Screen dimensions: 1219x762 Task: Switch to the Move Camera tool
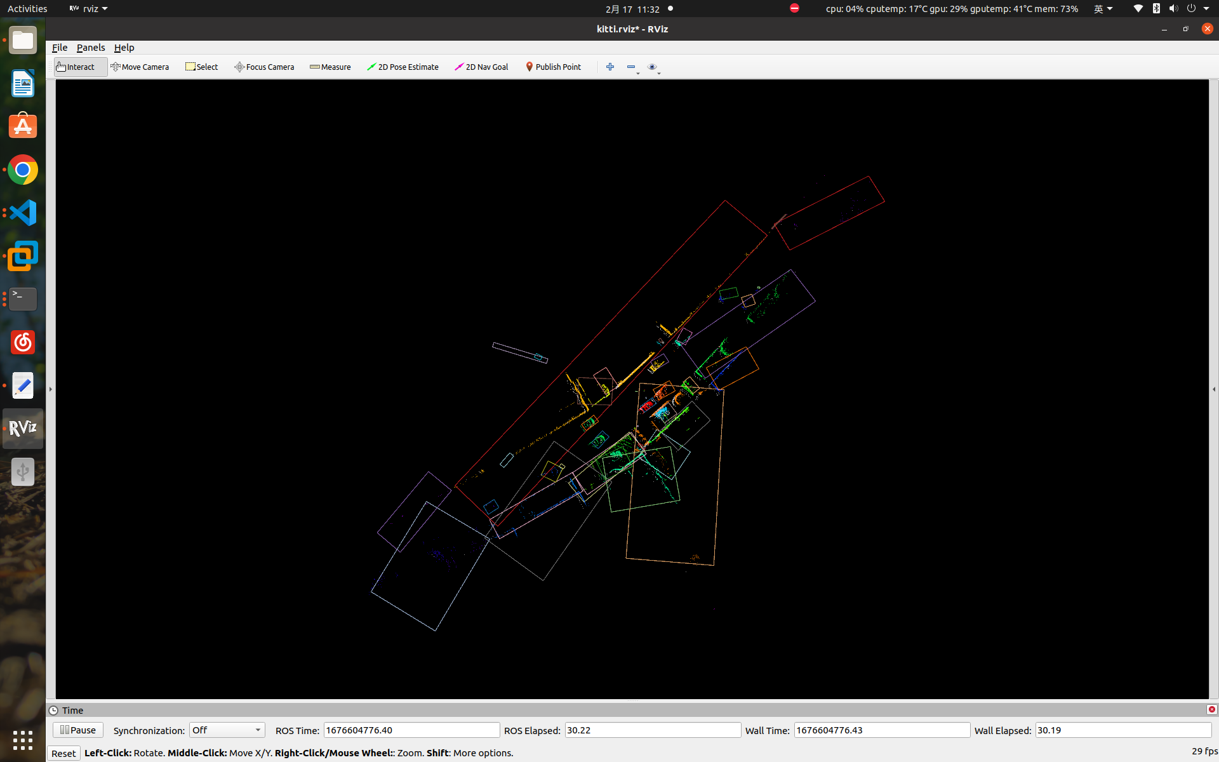tap(140, 67)
